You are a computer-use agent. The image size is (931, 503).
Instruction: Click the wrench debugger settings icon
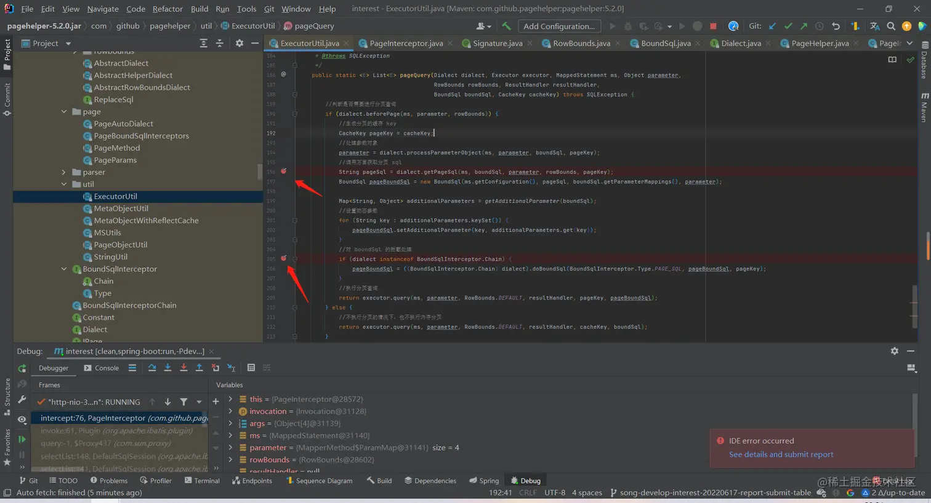coord(22,400)
